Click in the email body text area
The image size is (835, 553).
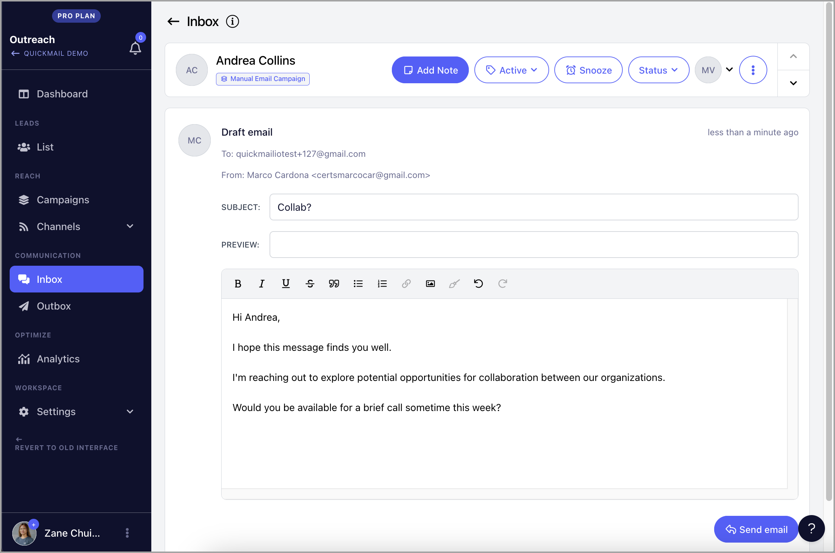(504, 394)
